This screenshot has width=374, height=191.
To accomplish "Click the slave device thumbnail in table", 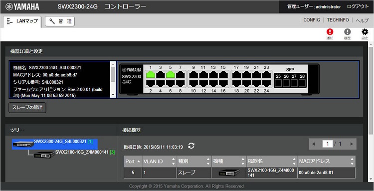I will click(x=229, y=173).
